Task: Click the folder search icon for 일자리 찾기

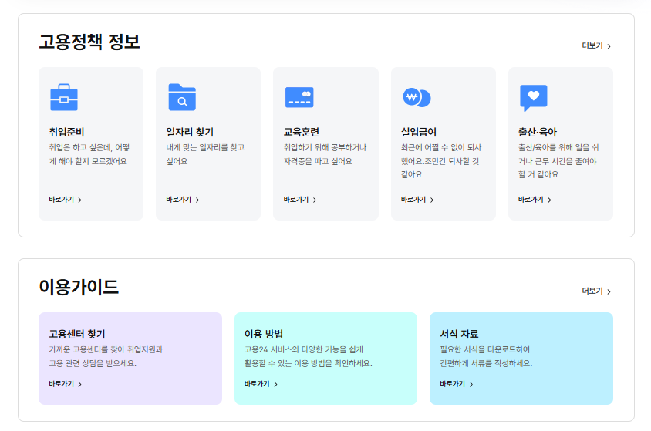Action: (182, 97)
